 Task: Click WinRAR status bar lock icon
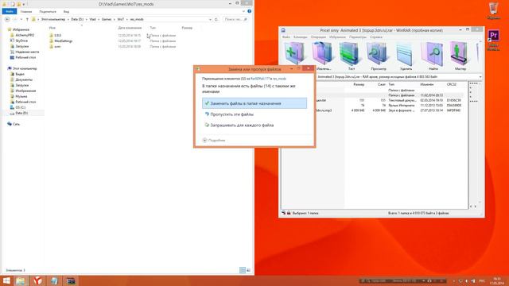(289, 213)
